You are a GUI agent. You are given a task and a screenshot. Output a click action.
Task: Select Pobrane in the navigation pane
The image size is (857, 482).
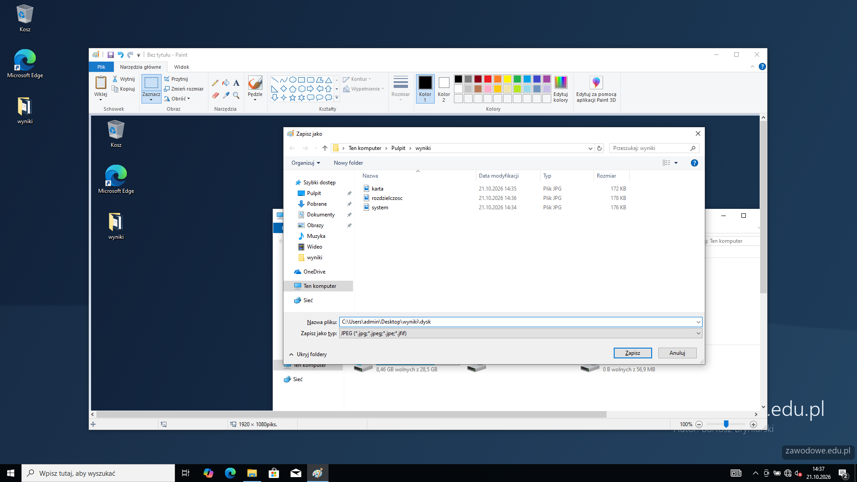point(317,204)
